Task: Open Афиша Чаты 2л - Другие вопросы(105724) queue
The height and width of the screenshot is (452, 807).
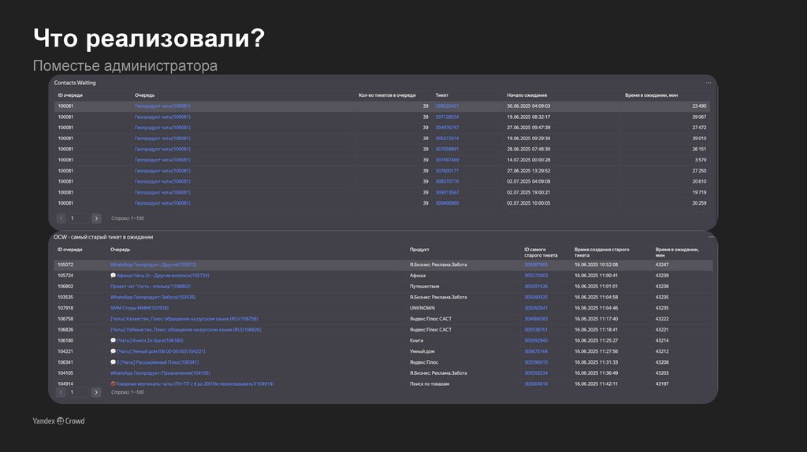Action: click(x=162, y=276)
